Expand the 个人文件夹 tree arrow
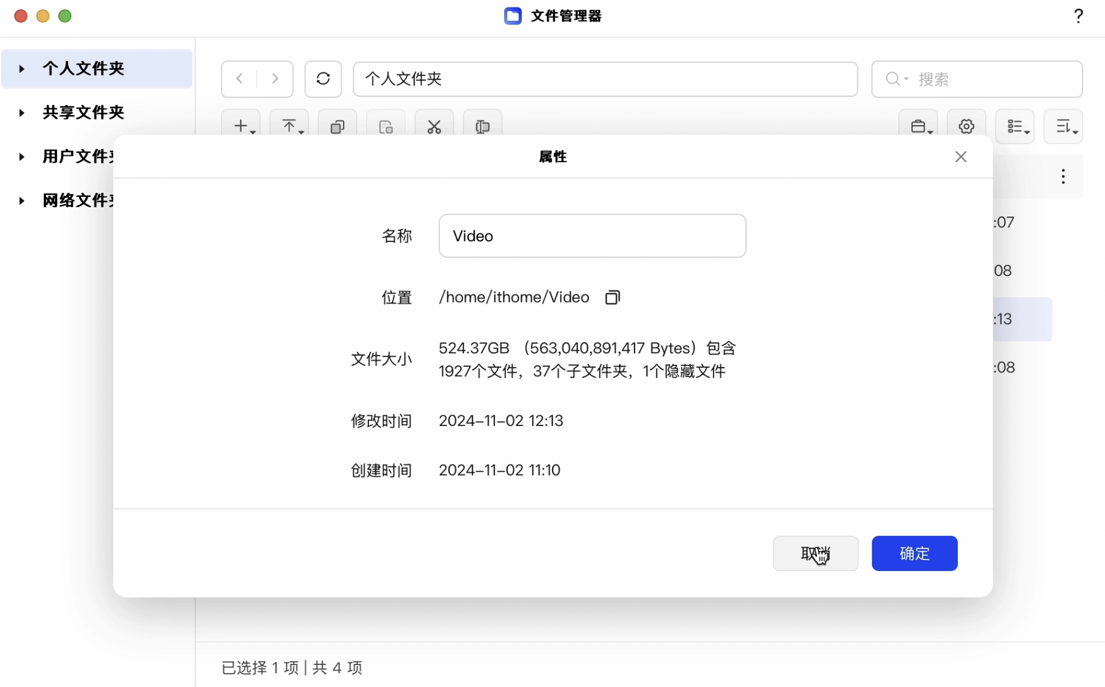The width and height of the screenshot is (1105, 687). (x=21, y=69)
